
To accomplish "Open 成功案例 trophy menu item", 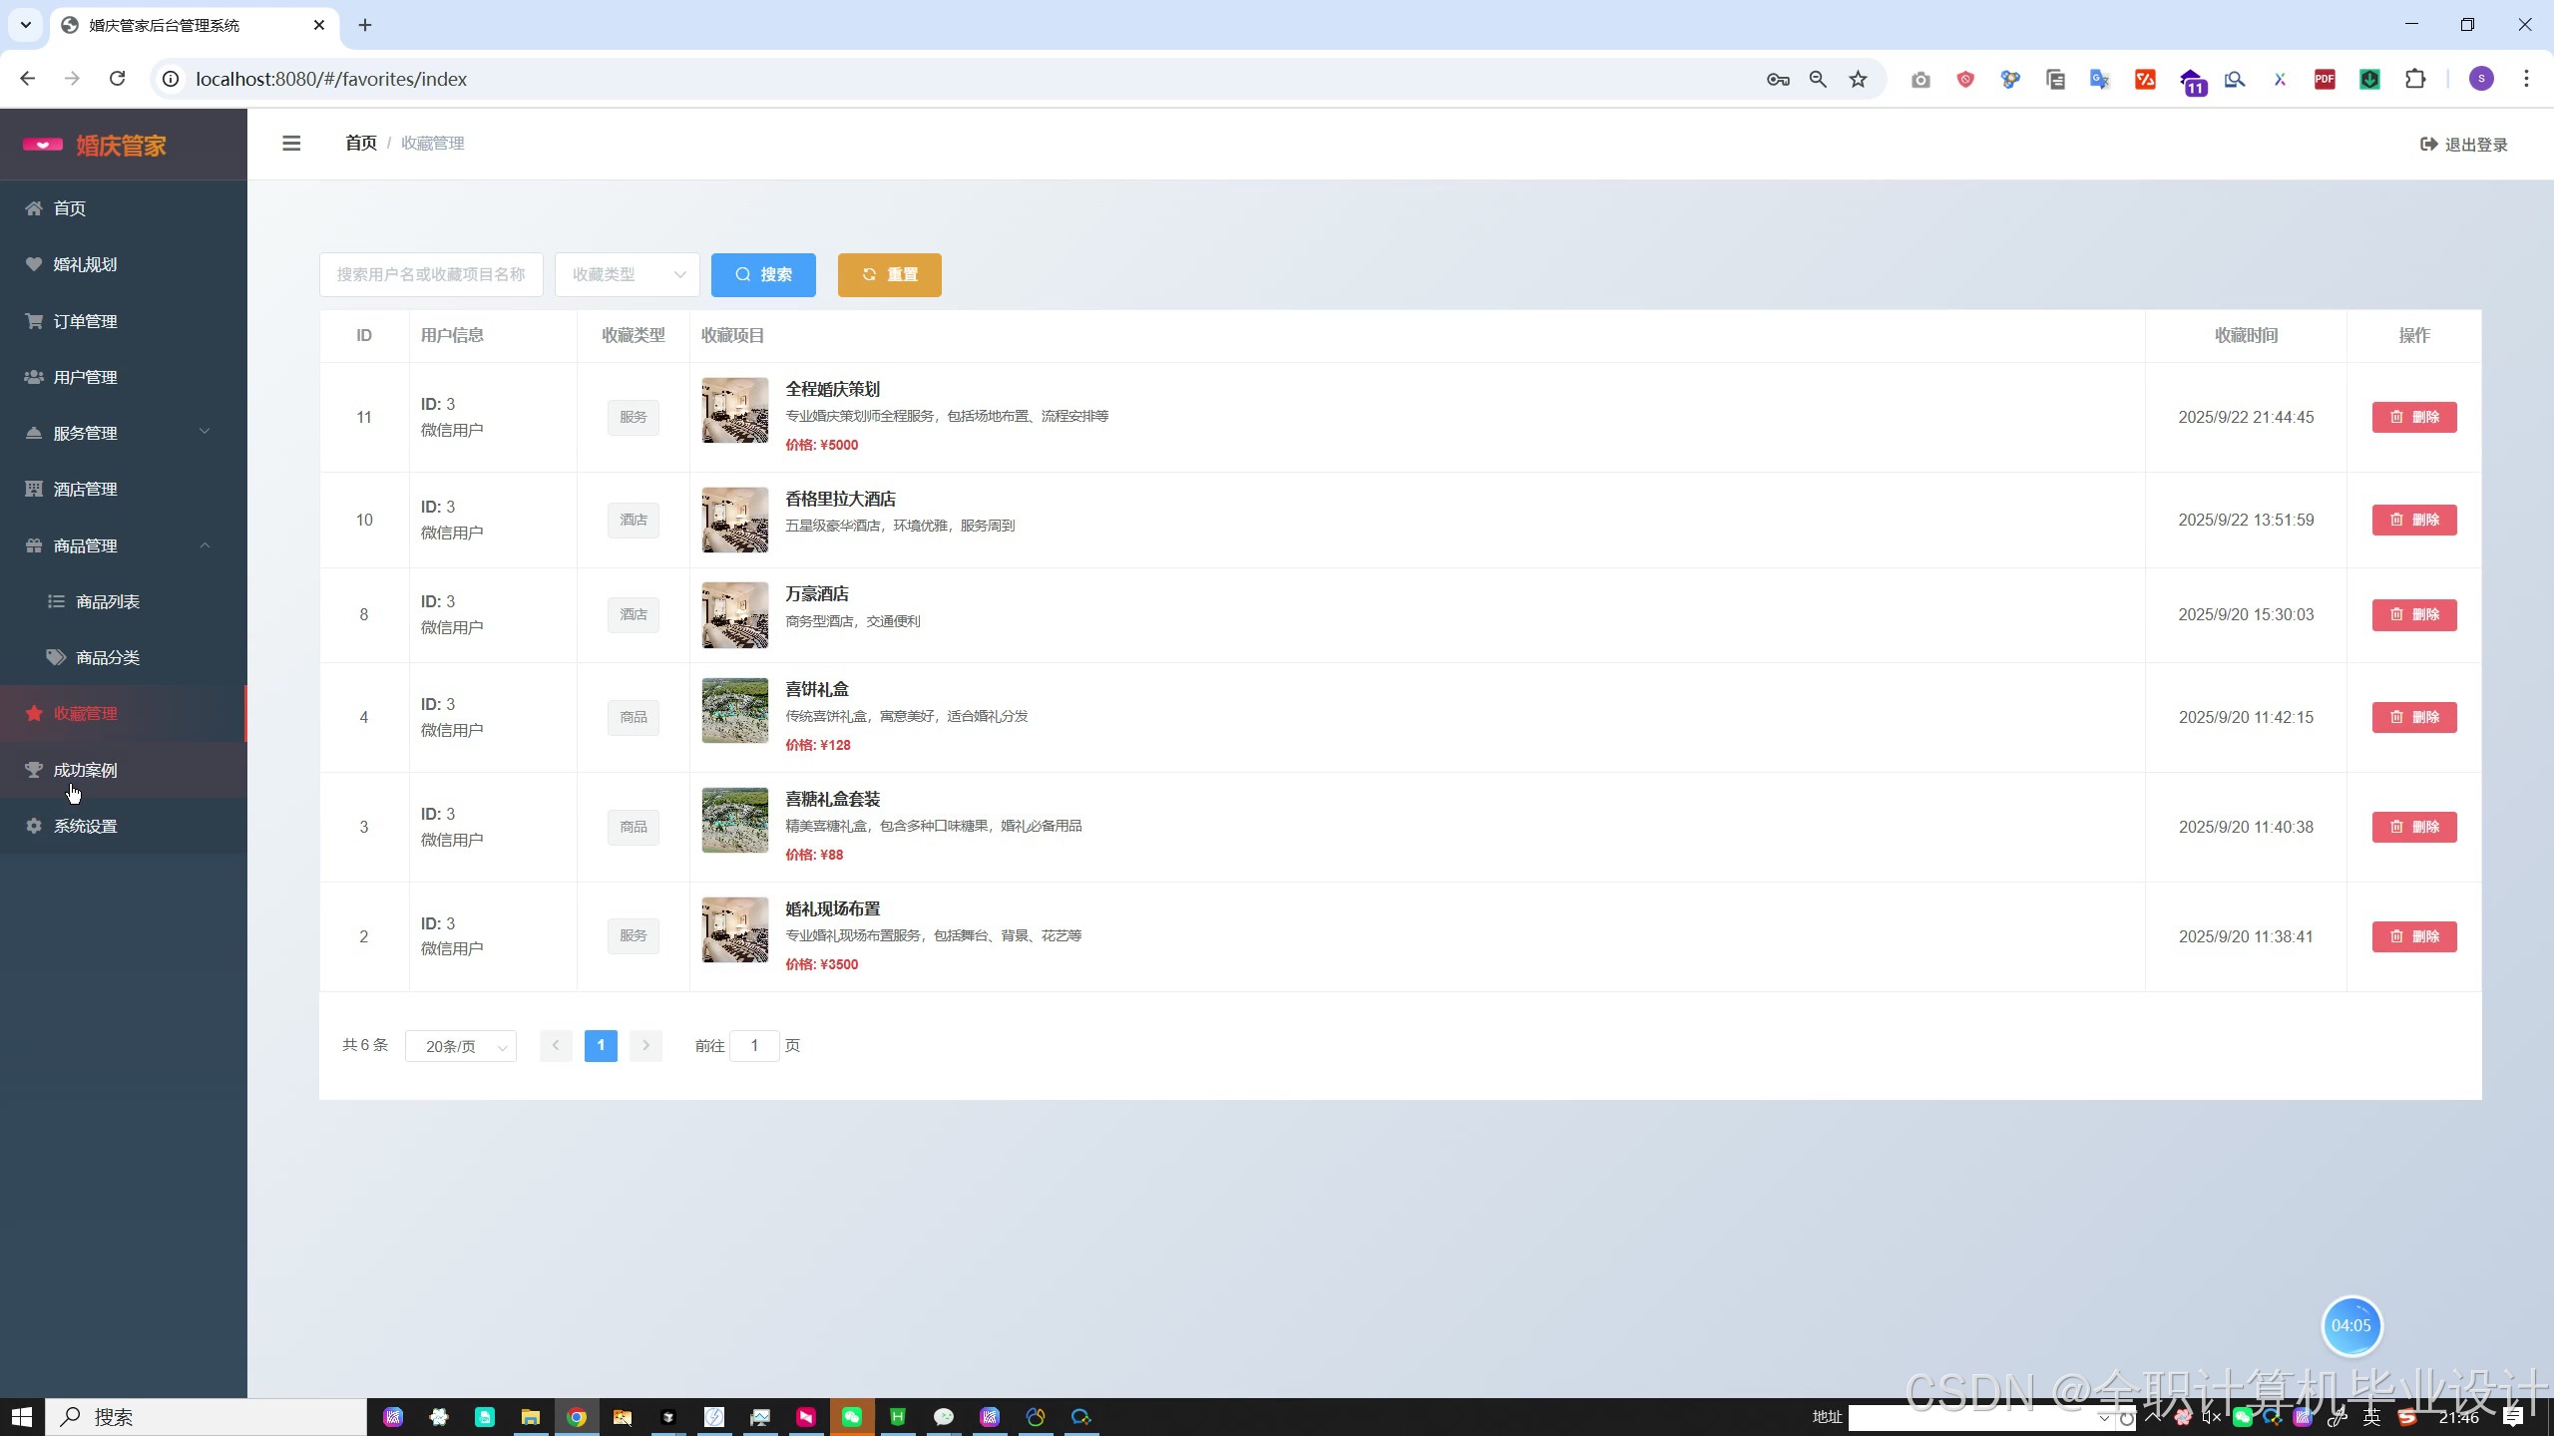I will click(x=85, y=770).
